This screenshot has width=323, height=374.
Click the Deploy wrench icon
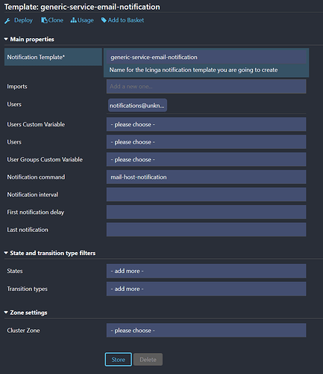coord(7,21)
